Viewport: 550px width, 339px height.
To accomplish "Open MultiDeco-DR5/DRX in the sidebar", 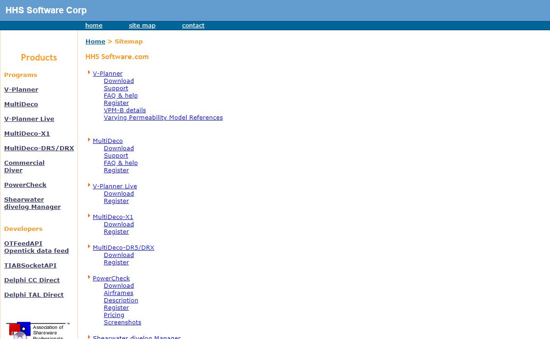I will click(39, 148).
